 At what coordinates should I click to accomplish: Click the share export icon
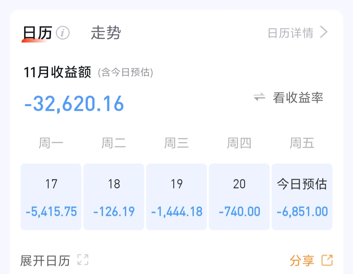click(x=327, y=260)
